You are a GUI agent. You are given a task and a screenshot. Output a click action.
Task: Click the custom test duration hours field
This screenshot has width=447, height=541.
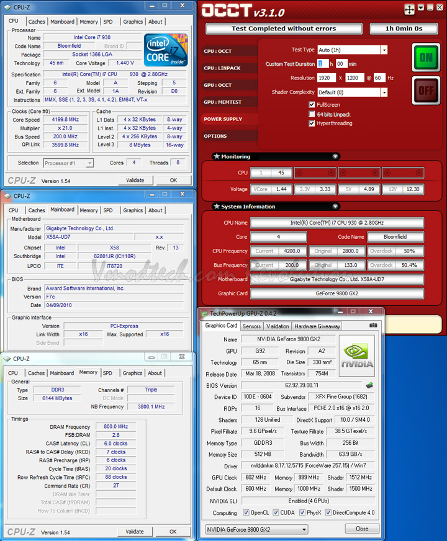pyautogui.click(x=323, y=64)
